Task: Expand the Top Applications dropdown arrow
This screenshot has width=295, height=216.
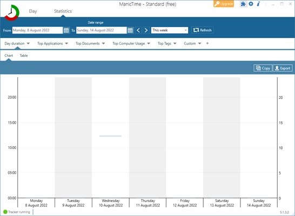Action: coord(66,43)
